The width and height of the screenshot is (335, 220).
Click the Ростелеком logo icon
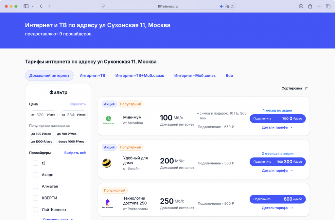pyautogui.click(x=107, y=204)
